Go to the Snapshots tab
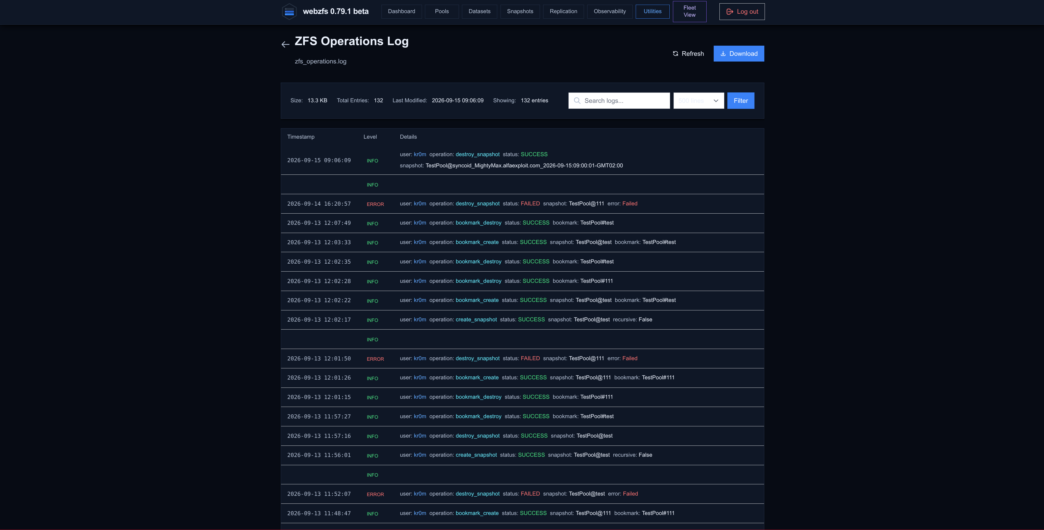This screenshot has height=530, width=1044. 520,11
